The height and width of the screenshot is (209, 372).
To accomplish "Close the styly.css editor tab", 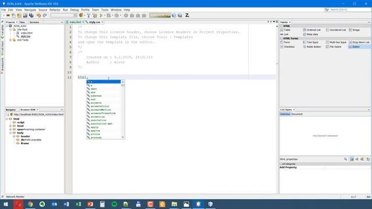I will (x=102, y=22).
